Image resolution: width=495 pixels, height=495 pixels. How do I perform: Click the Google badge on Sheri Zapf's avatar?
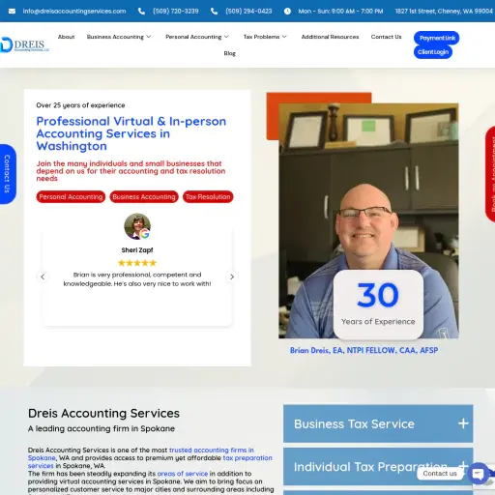[145, 234]
